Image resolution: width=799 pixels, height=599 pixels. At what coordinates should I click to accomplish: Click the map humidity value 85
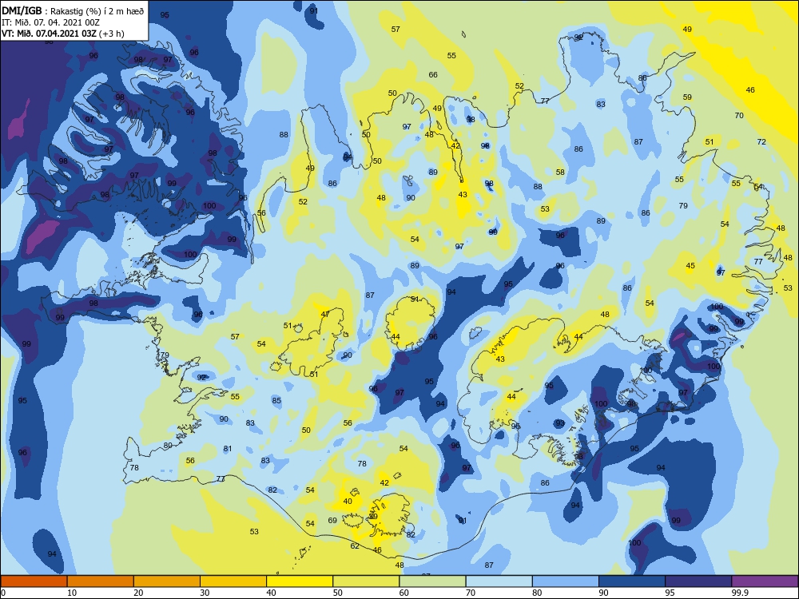(276, 401)
